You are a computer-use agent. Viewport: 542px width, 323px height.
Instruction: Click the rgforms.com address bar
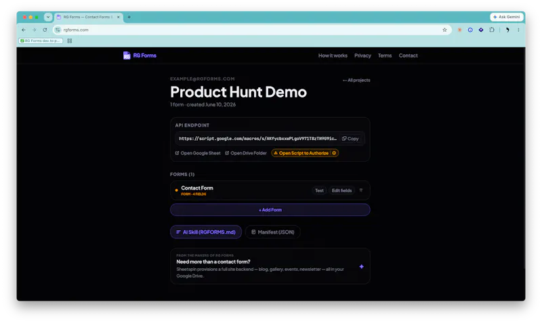pyautogui.click(x=252, y=30)
